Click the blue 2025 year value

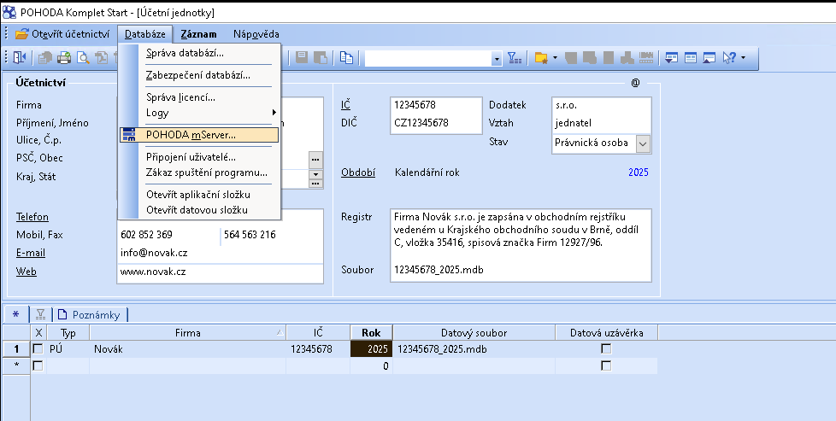[x=639, y=172]
